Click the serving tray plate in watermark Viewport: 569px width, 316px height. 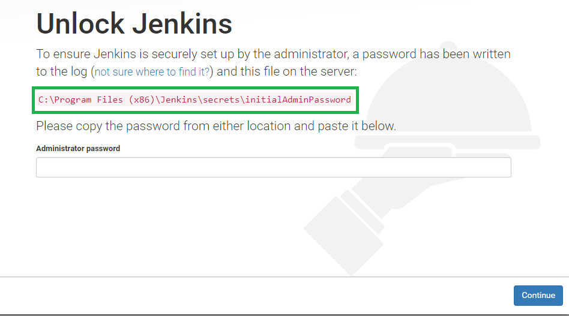[447, 142]
